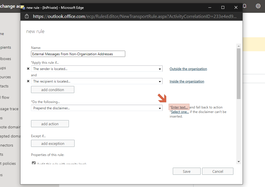Select remote domains in background sidebar

tap(10, 127)
